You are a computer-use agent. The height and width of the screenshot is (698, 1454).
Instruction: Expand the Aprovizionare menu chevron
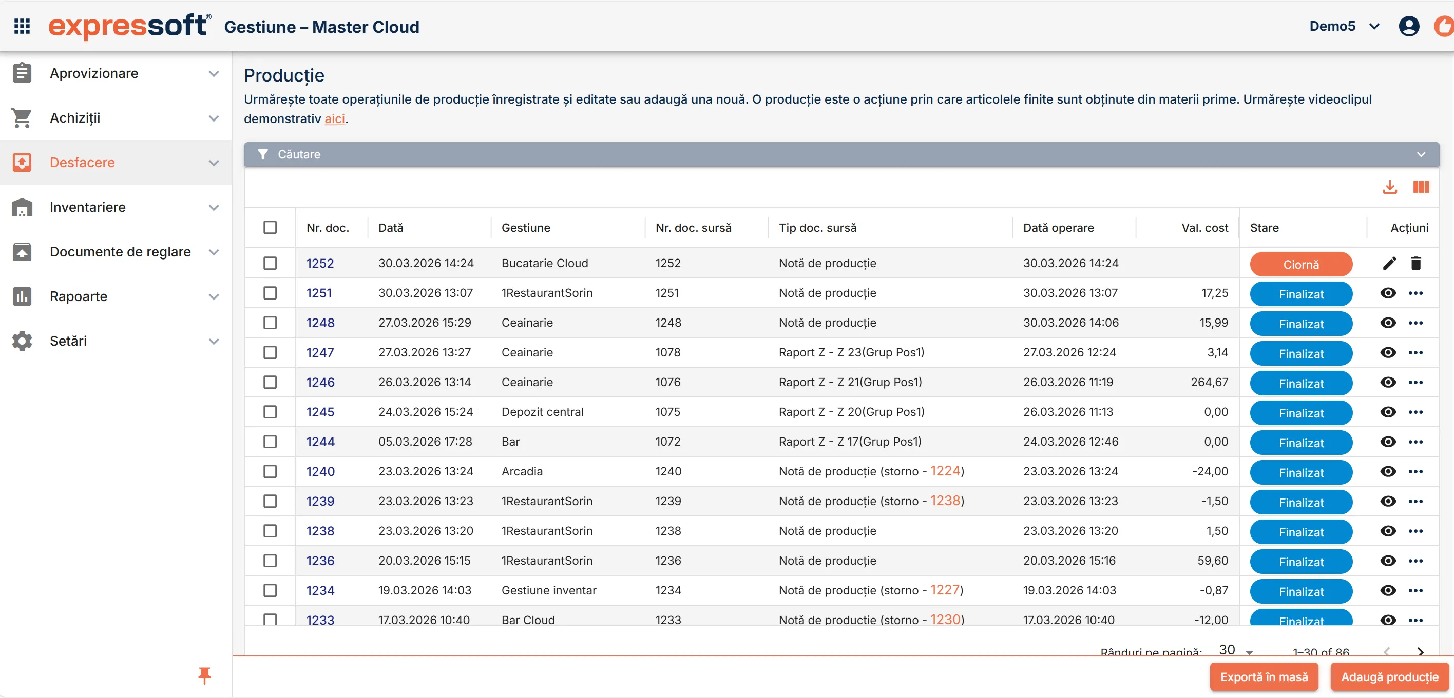214,74
